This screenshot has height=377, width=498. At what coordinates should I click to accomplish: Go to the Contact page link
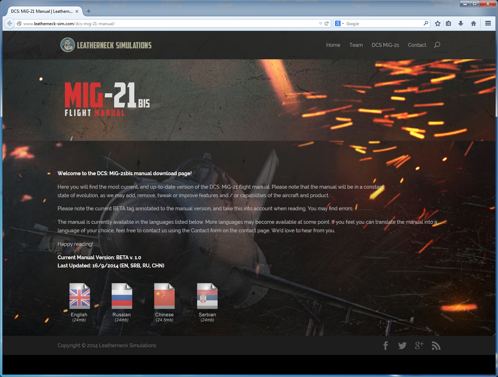click(417, 45)
